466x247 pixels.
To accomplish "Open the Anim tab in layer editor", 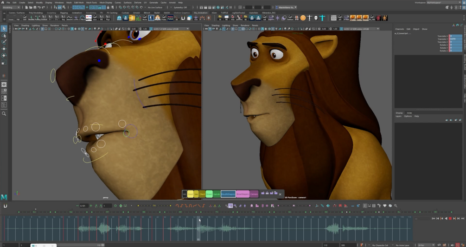I will click(x=409, y=113).
